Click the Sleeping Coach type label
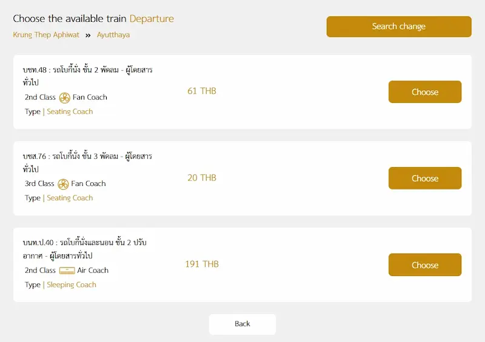The height and width of the screenshot is (342, 485). (72, 284)
